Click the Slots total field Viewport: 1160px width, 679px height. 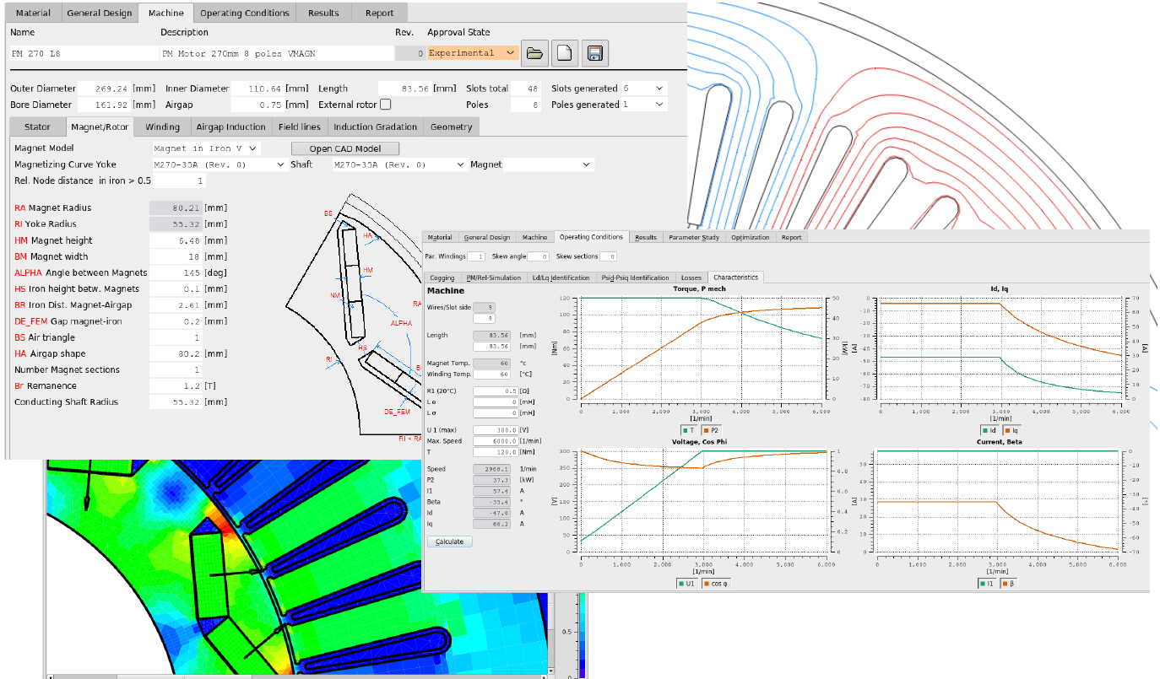click(528, 88)
